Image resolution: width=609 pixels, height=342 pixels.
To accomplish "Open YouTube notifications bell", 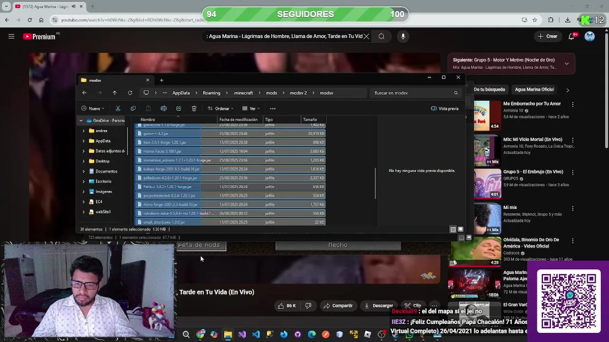I will pos(572,36).
